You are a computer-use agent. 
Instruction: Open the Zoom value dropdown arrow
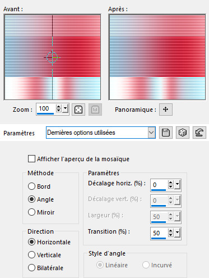65,108
